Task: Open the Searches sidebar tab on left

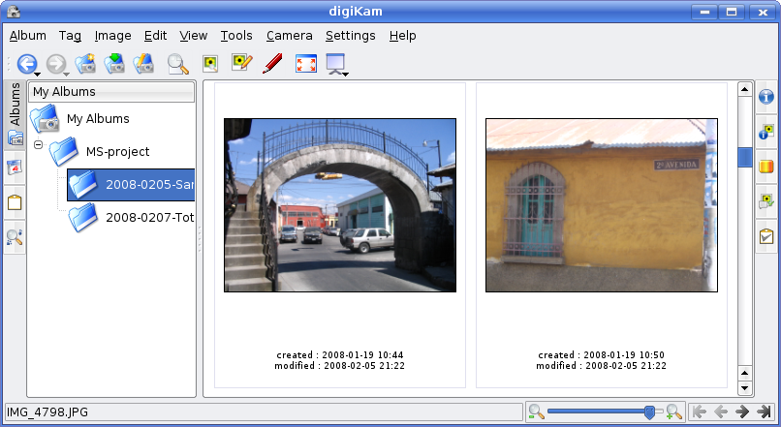Action: pyautogui.click(x=15, y=237)
